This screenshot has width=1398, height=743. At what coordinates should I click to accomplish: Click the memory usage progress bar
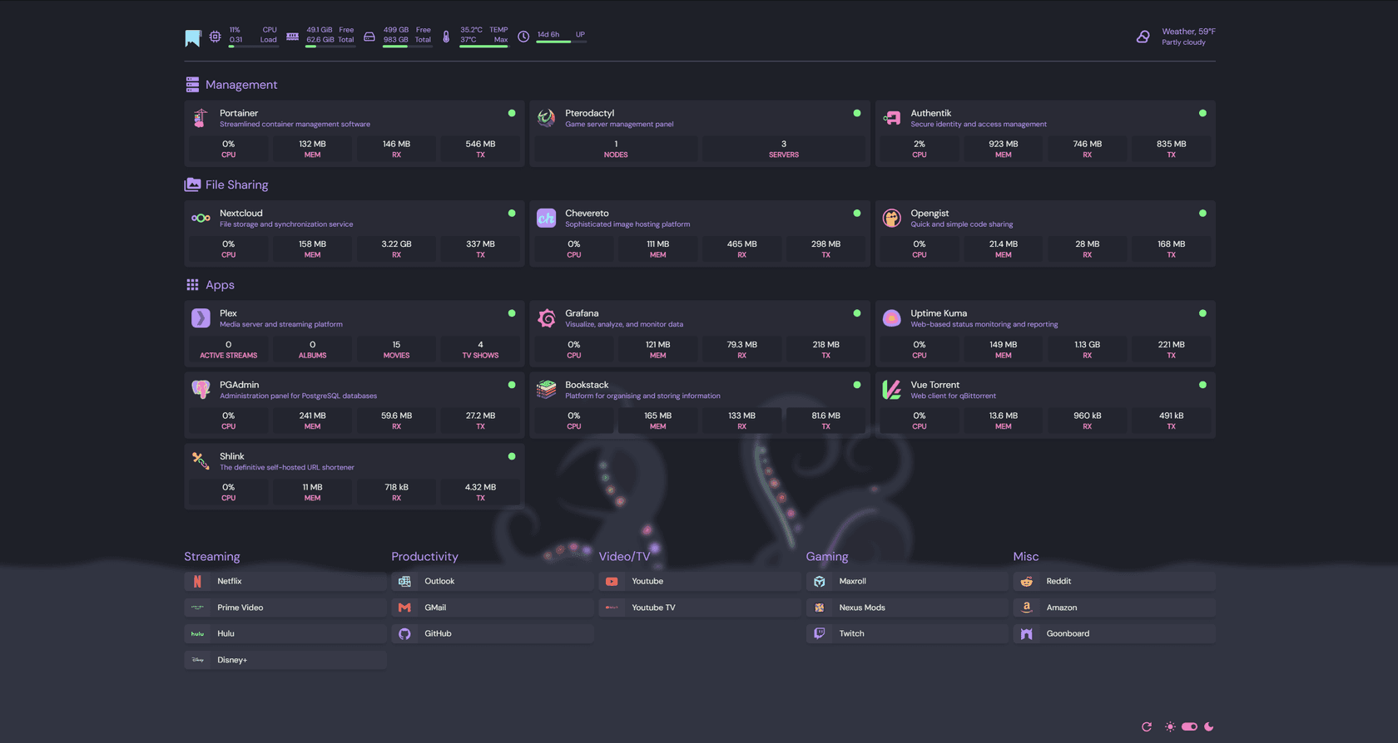[330, 47]
